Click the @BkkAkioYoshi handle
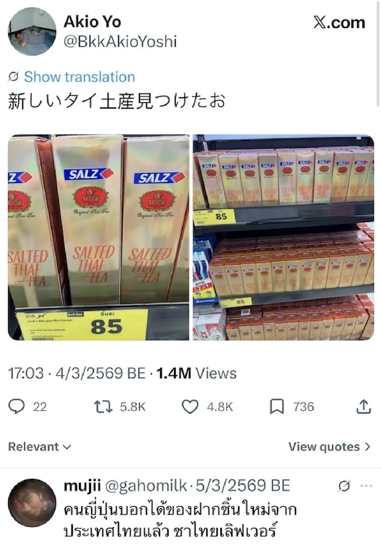Screen dimensions: 382x560 click(x=120, y=42)
